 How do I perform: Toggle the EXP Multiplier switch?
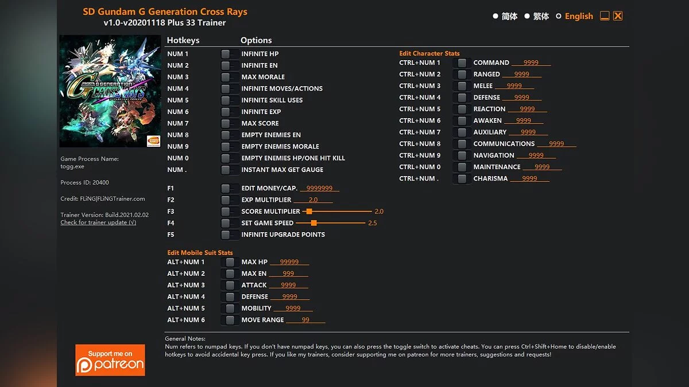coord(230,200)
